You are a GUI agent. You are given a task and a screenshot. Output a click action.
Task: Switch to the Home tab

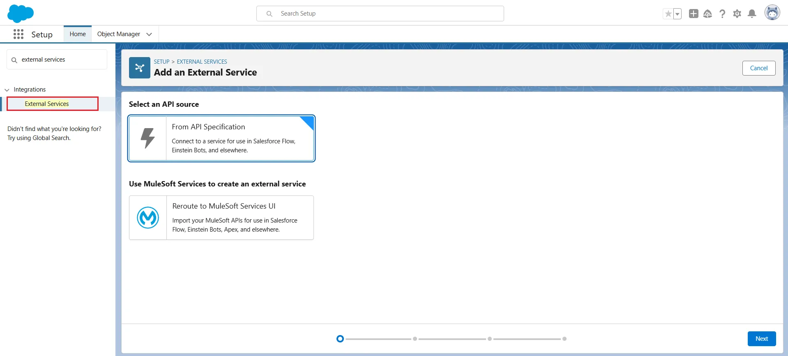[x=78, y=34]
